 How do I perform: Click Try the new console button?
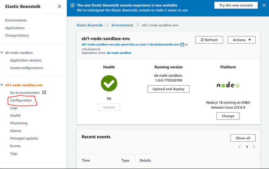(236, 5)
